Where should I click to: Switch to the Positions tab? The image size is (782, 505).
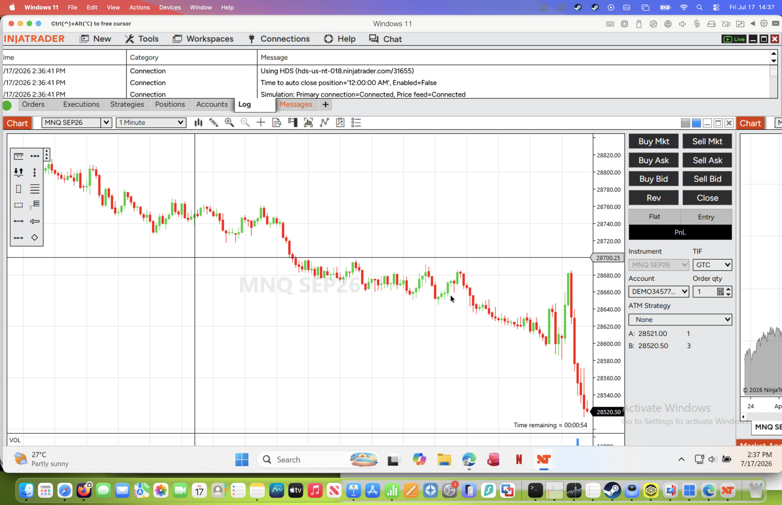pyautogui.click(x=170, y=104)
